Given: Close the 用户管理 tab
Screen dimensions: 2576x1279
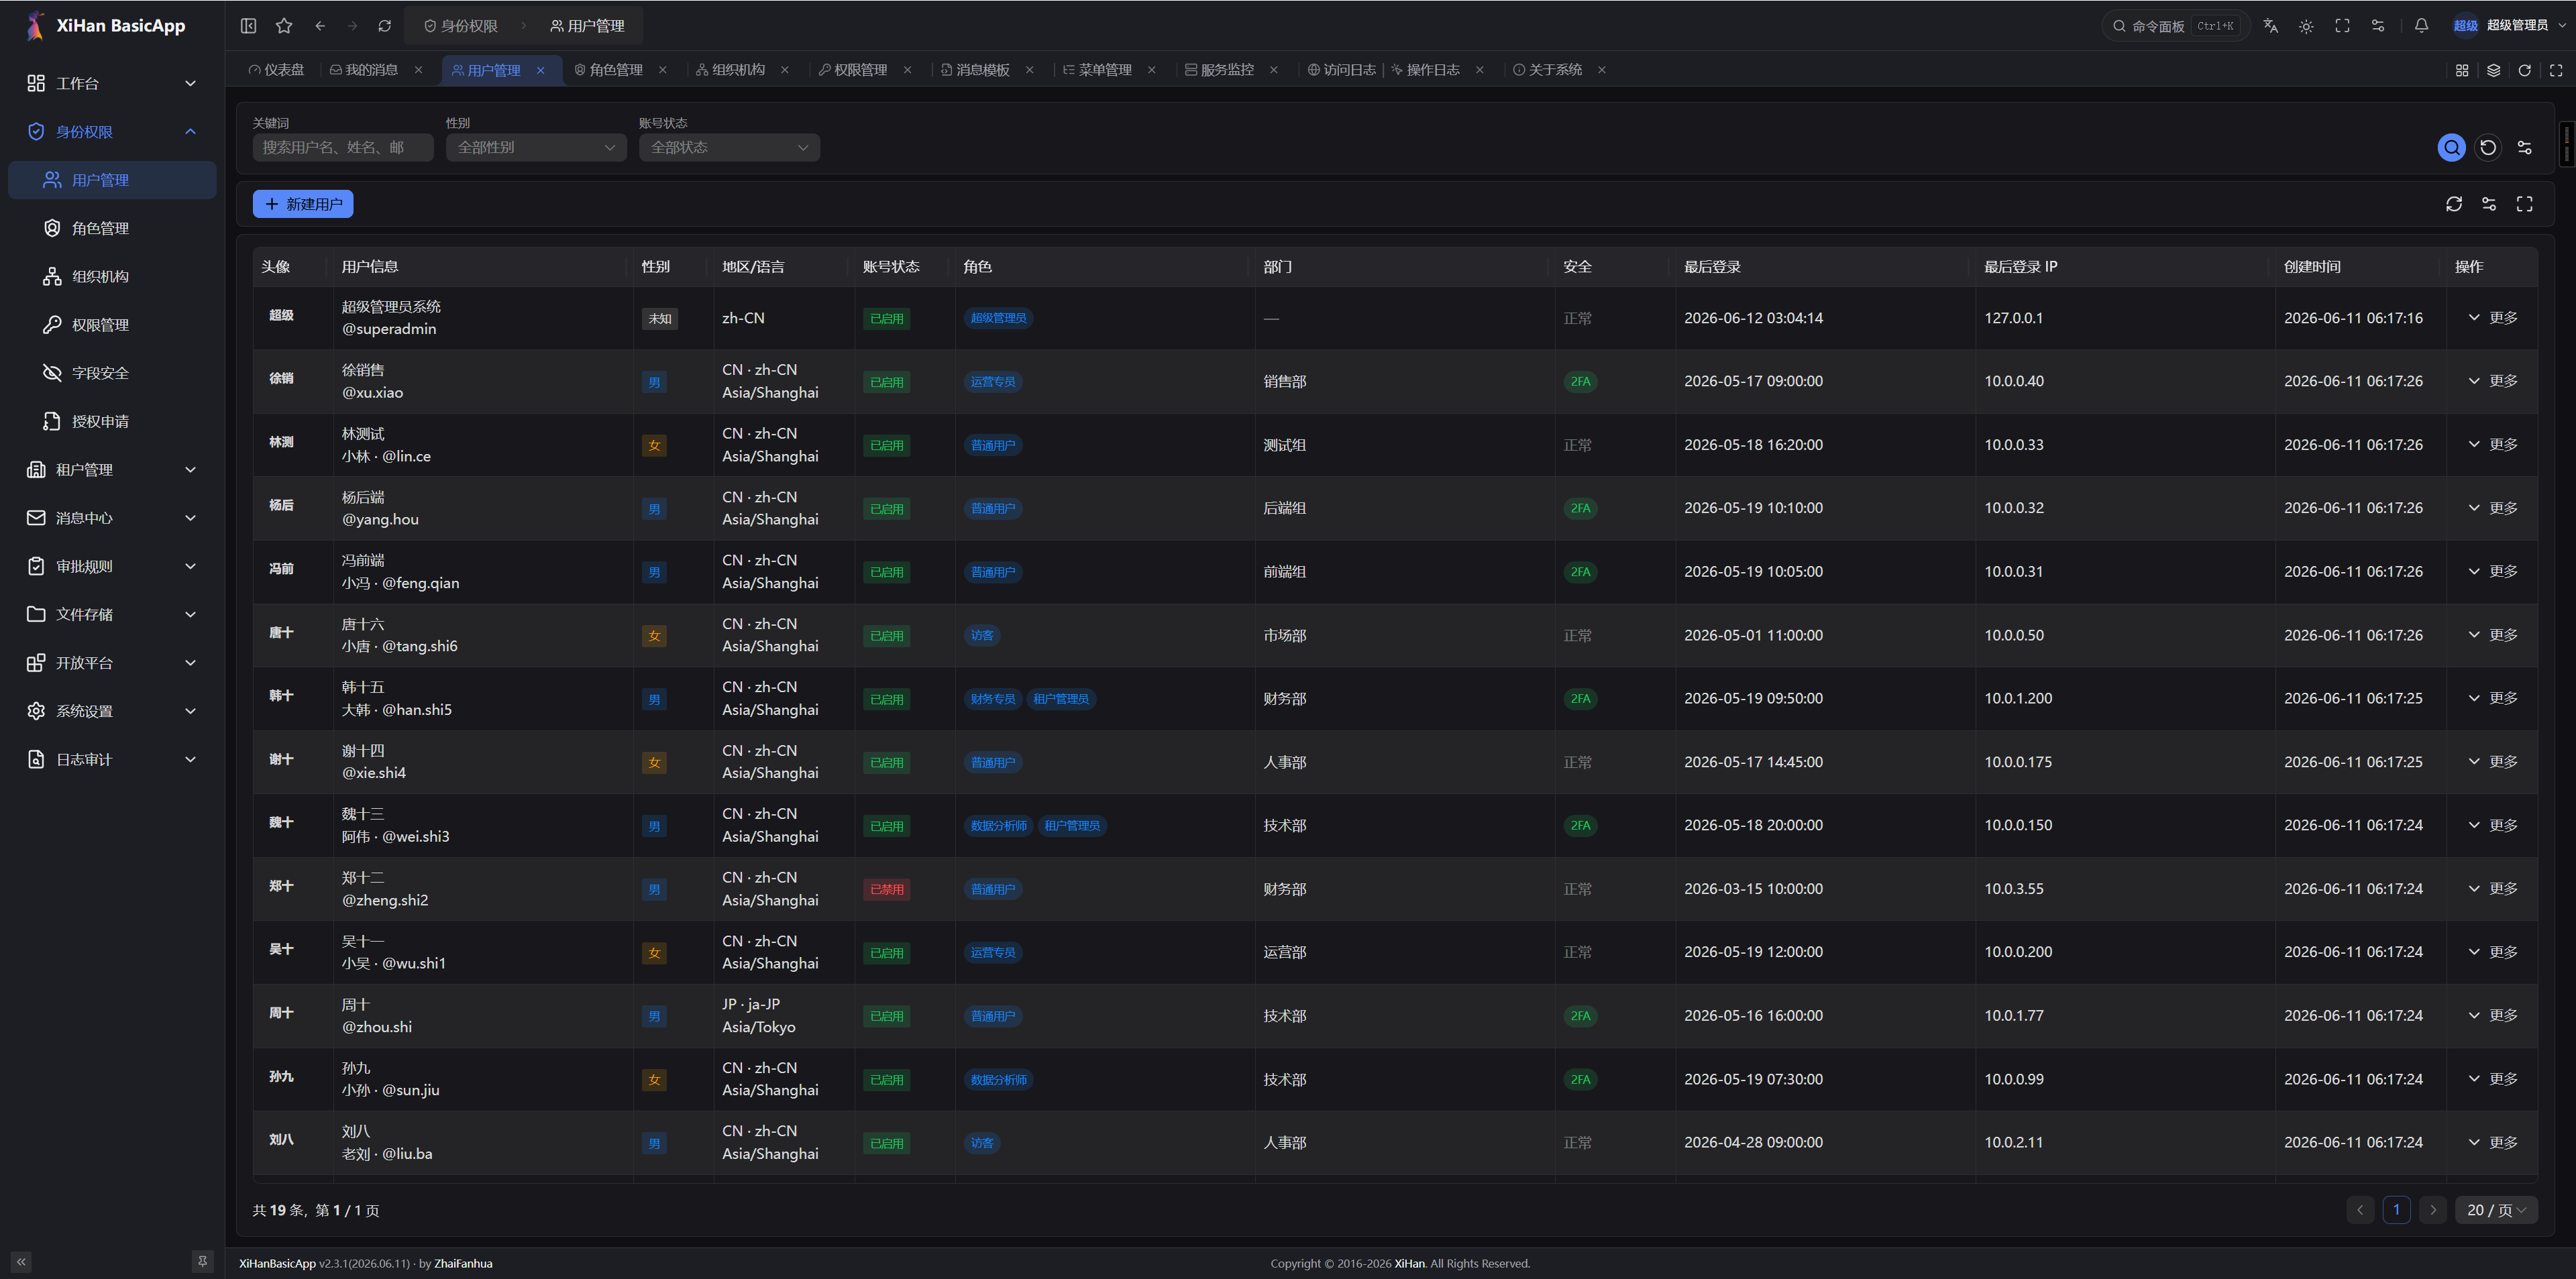Looking at the screenshot, I should coord(541,70).
